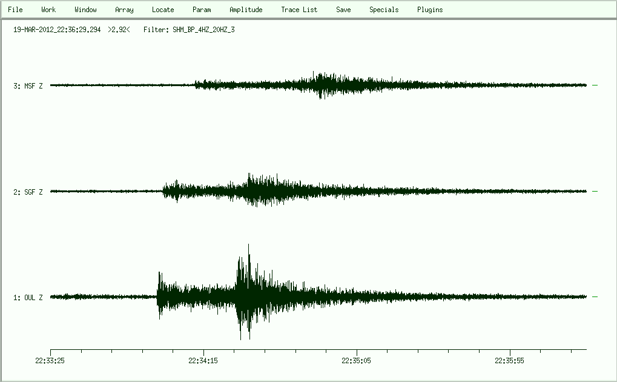The height and width of the screenshot is (382, 617).
Task: Open the Param menu
Action: (202, 10)
